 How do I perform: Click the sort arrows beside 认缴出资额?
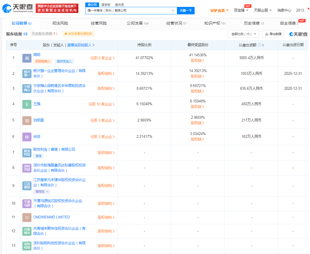click(x=263, y=45)
